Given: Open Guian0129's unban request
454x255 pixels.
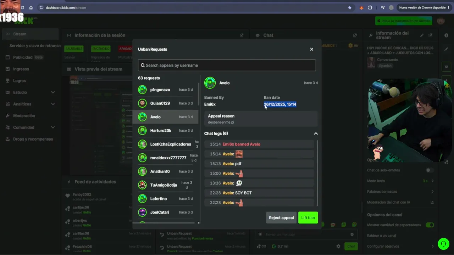Looking at the screenshot, I should pos(166,103).
